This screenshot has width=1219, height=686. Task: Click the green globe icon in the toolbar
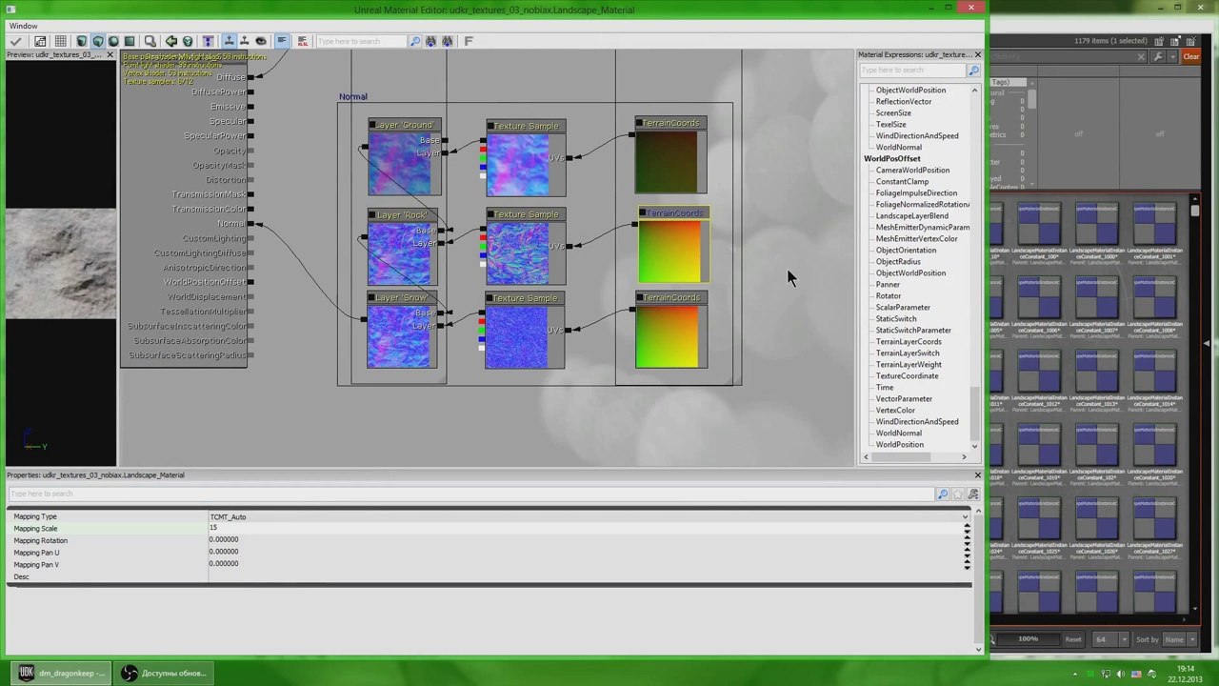(188, 41)
